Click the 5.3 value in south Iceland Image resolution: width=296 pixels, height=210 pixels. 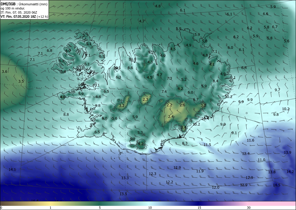pyautogui.click(x=140, y=133)
